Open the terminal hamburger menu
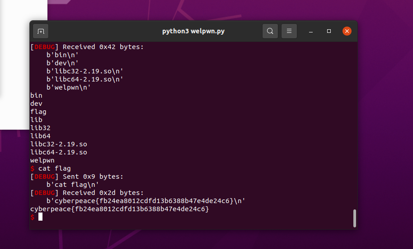The width and height of the screenshot is (413, 249). [289, 31]
